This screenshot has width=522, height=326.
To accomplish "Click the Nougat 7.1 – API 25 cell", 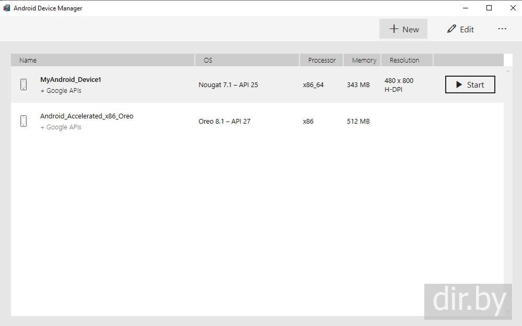I will click(x=228, y=84).
